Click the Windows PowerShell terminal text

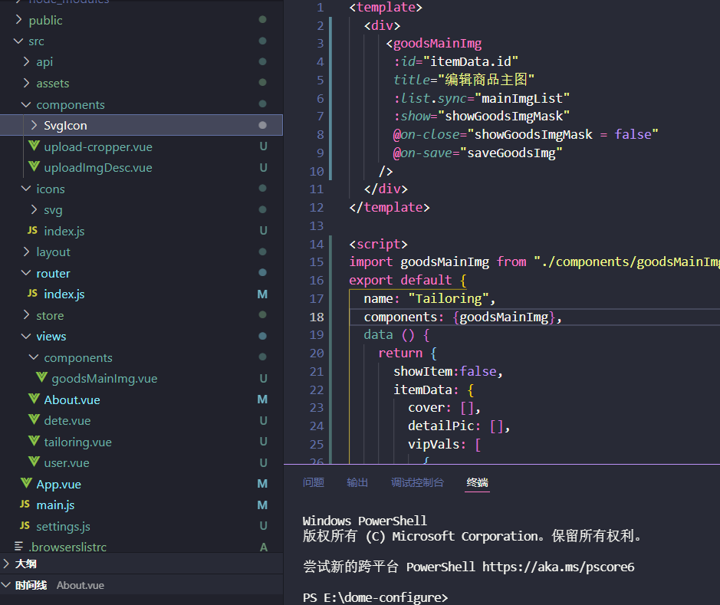click(364, 521)
